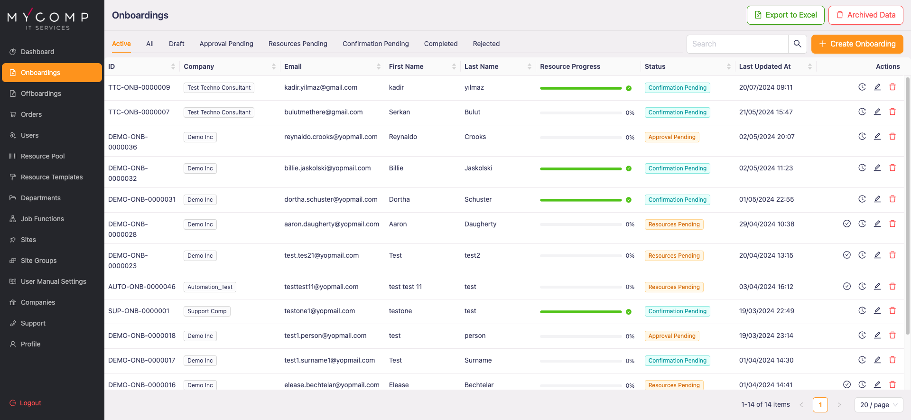Edit the Serkan Bulut onboarding row

coord(877,112)
